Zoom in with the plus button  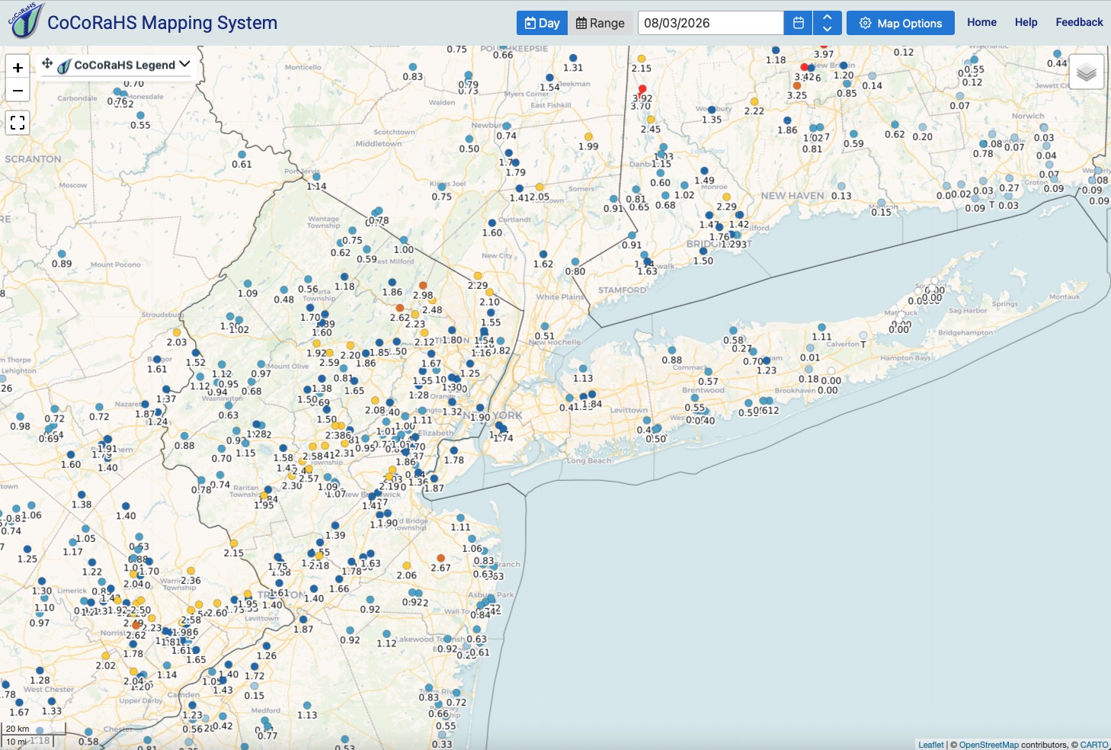pos(18,67)
